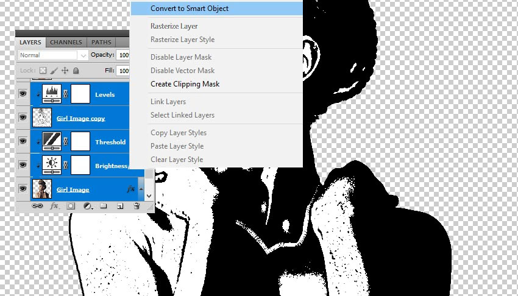
Task: Open the Normal blend mode dropdown
Action: [x=53, y=55]
